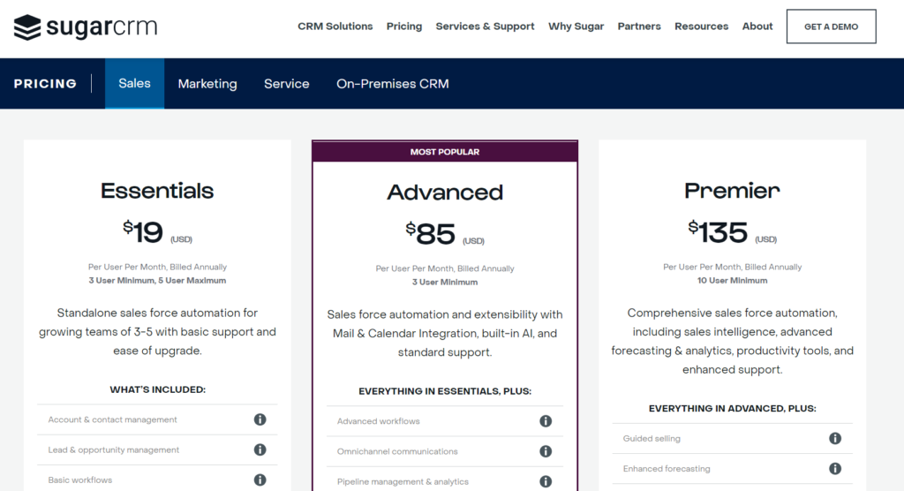Image resolution: width=904 pixels, height=491 pixels.
Task: Switch to the Marketing pricing tab
Action: 207,84
